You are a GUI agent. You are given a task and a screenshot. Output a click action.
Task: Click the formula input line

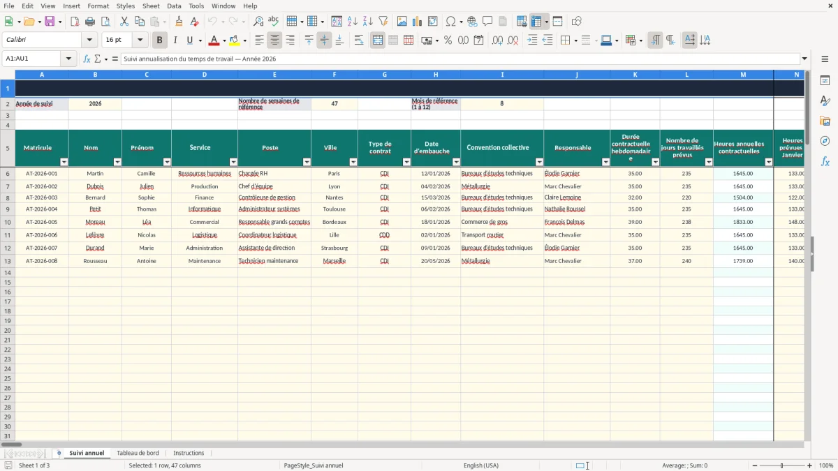[x=461, y=59]
